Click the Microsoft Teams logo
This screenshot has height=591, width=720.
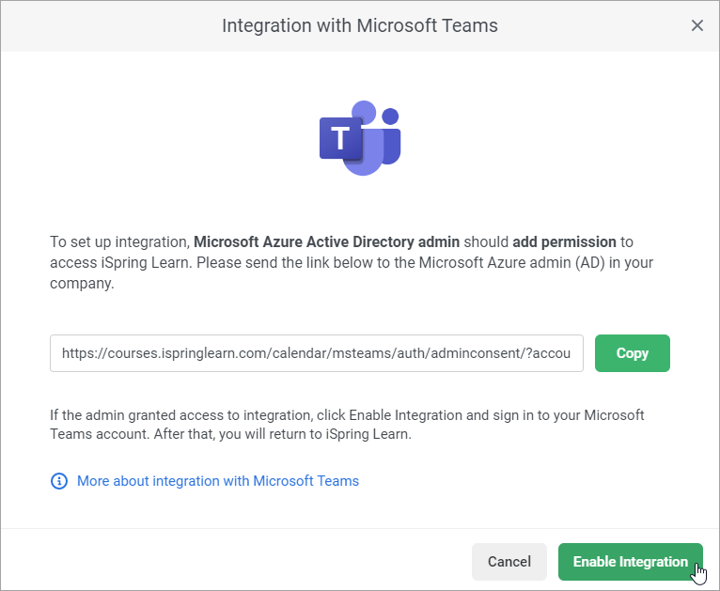tap(360, 138)
